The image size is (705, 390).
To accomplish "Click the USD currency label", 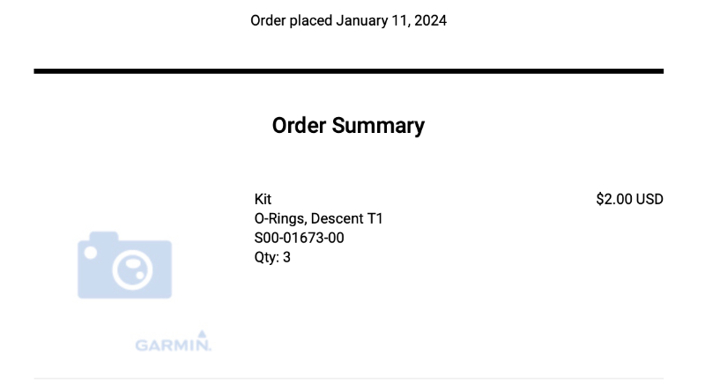I will pyautogui.click(x=649, y=199).
